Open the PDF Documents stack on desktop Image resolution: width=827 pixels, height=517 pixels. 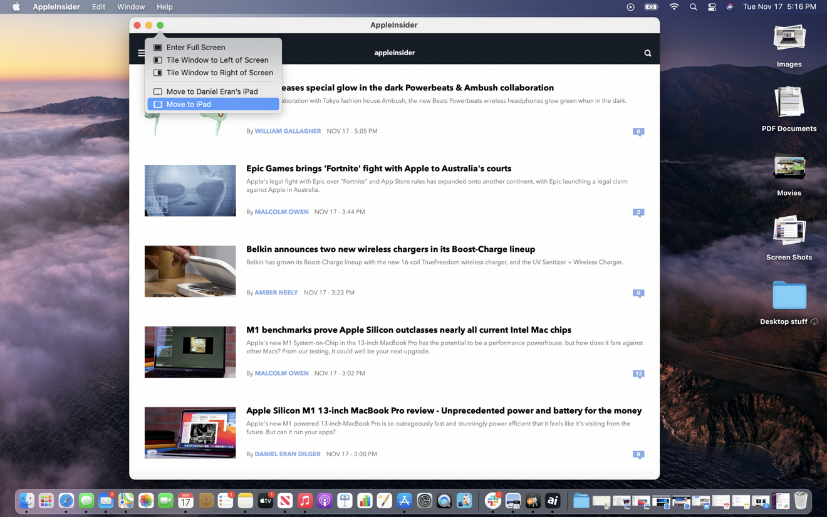click(x=789, y=103)
